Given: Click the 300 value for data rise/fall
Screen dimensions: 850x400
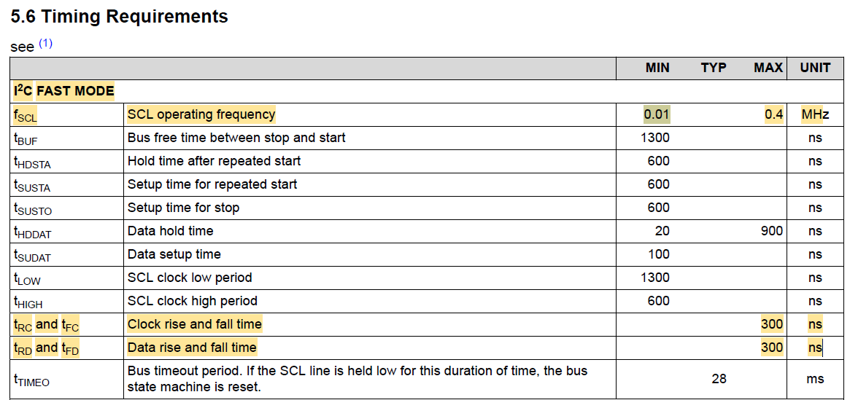Looking at the screenshot, I should 771,348.
